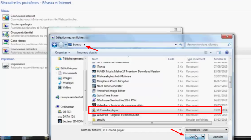
Task: Select the QuickTime Player shortcut
Action: click(x=107, y=96)
